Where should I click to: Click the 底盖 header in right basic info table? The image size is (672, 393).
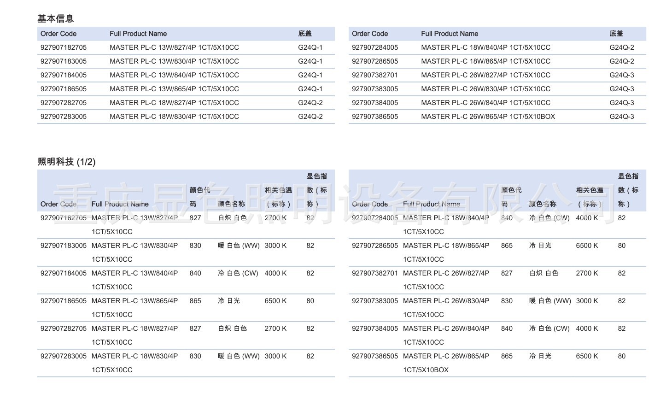[616, 34]
